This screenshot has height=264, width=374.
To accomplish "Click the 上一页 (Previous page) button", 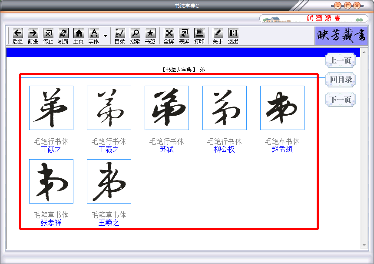I will (x=340, y=60).
